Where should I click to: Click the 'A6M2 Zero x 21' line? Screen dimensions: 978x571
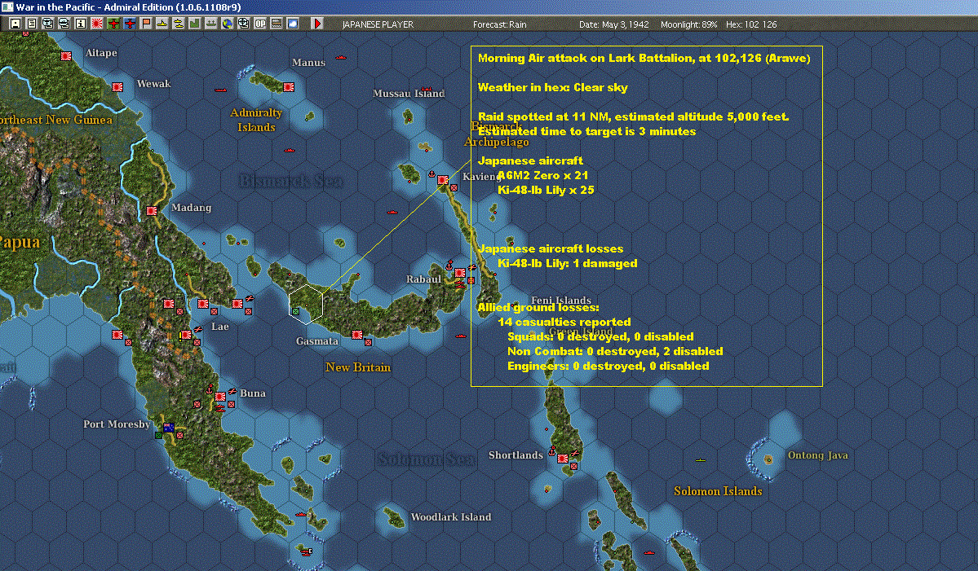[x=542, y=175]
